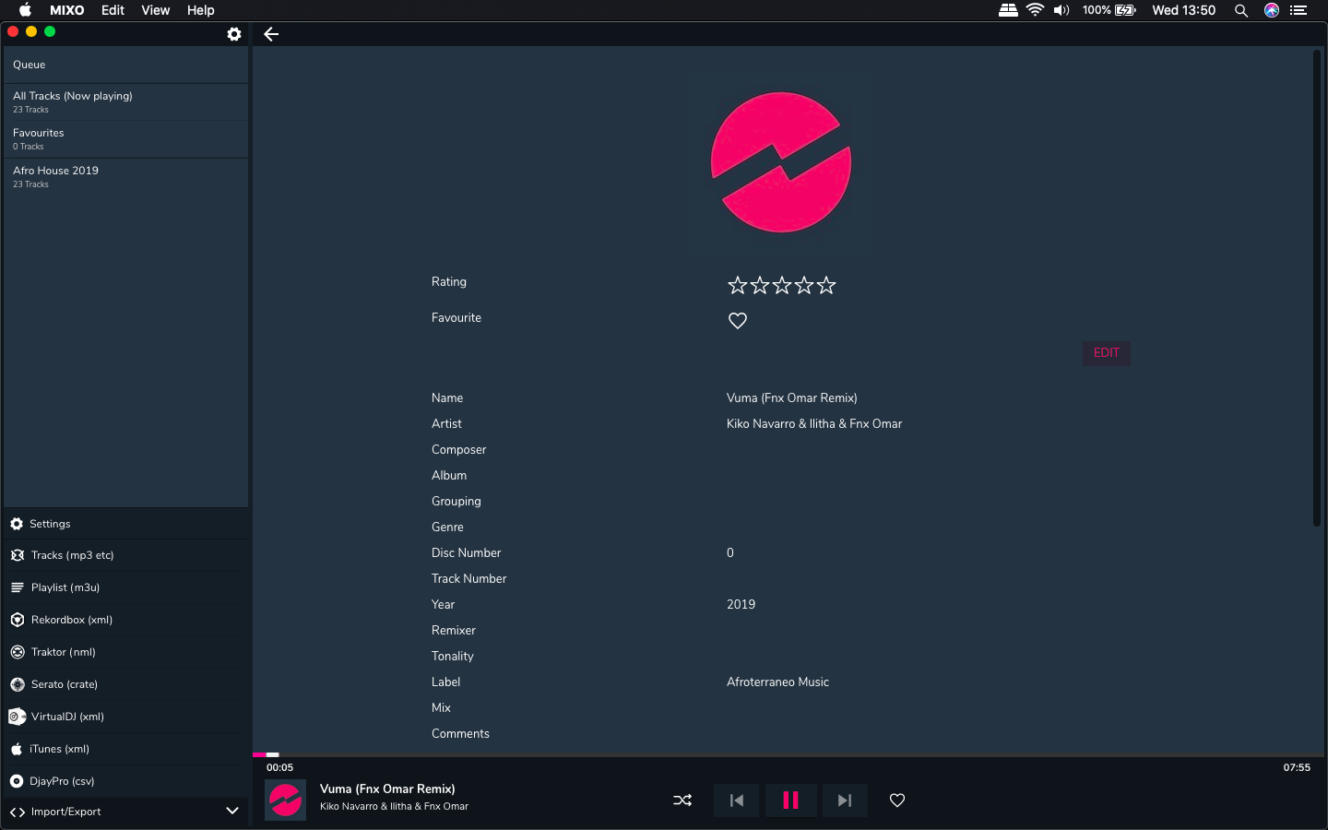Click the playback progress bar

pos(784,755)
